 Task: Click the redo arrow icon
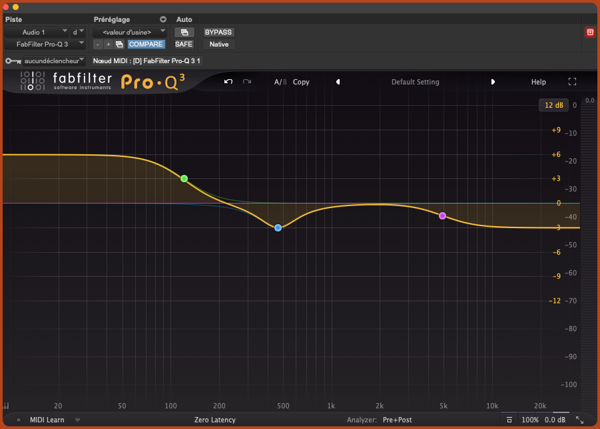247,82
